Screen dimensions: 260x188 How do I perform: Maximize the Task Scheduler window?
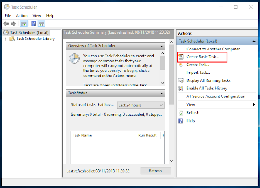[236, 7]
